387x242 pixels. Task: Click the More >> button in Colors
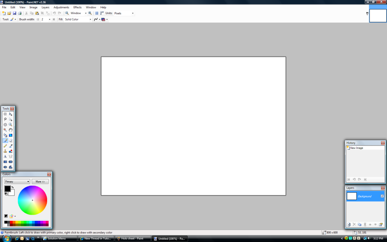[40, 181]
